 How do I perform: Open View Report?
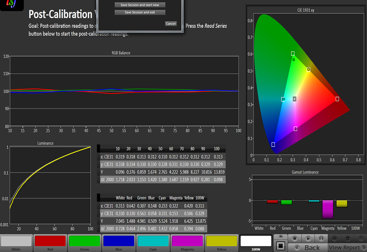[348, 247]
